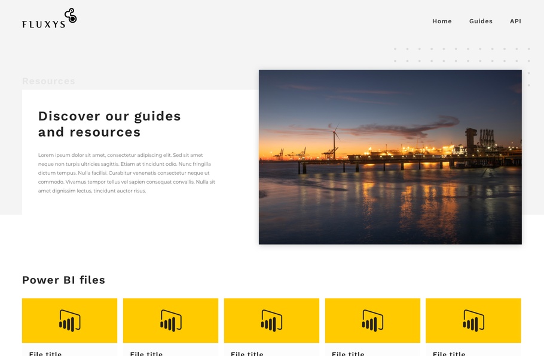Go to the Guides page
544x356 pixels.
(481, 21)
